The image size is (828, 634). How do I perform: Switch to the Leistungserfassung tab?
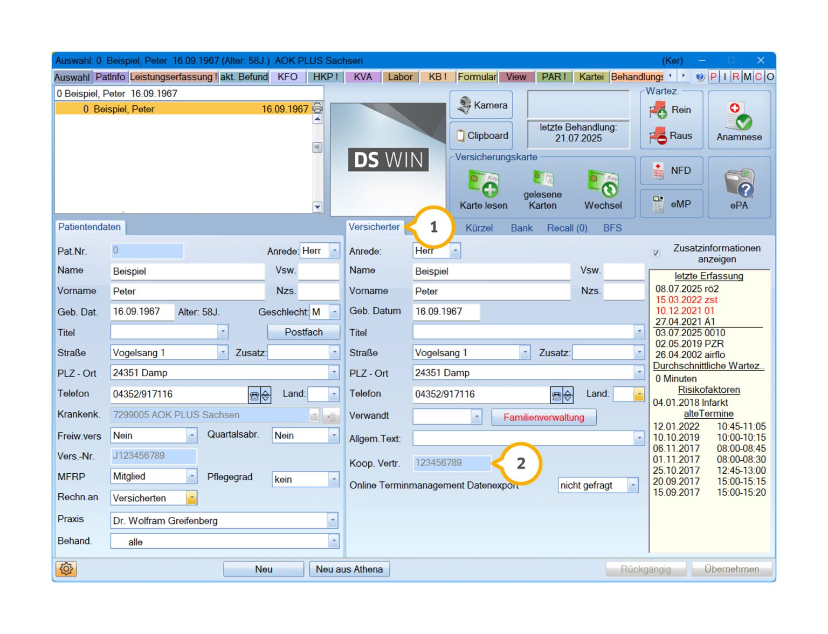(173, 77)
